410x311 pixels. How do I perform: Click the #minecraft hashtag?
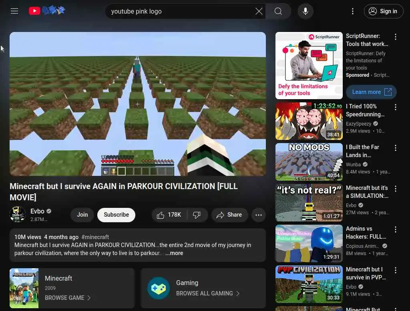click(95, 237)
